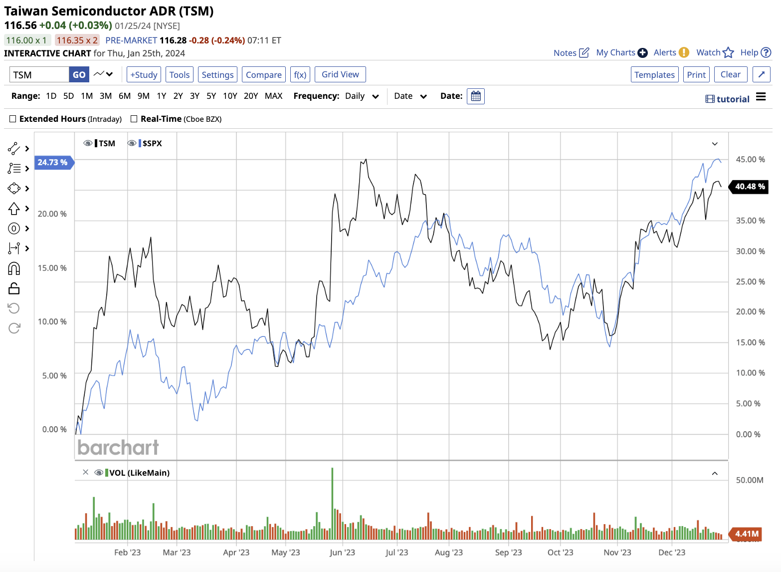Image resolution: width=781 pixels, height=572 pixels.
Task: Select the 1Y range
Action: pyautogui.click(x=161, y=96)
